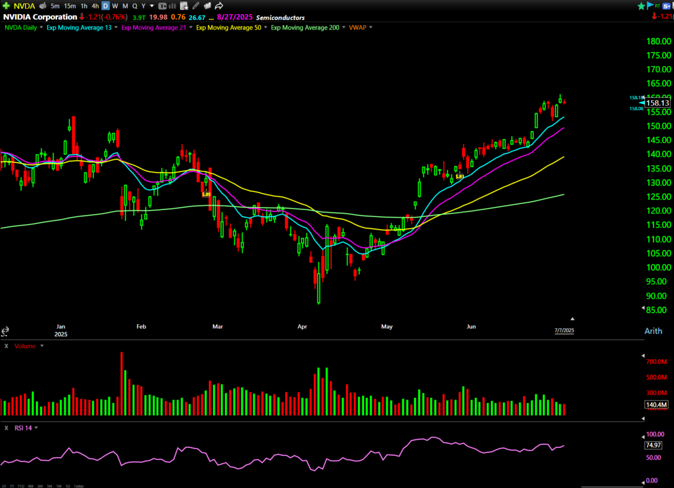Select the 6M range at bottom

pos(31,486)
